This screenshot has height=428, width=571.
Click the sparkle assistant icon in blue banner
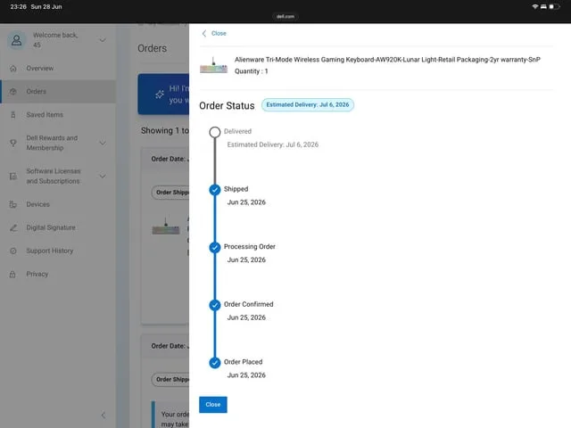(160, 95)
